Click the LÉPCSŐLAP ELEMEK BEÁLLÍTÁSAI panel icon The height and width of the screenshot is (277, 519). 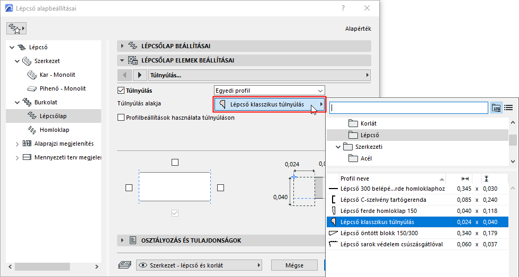[x=133, y=60]
